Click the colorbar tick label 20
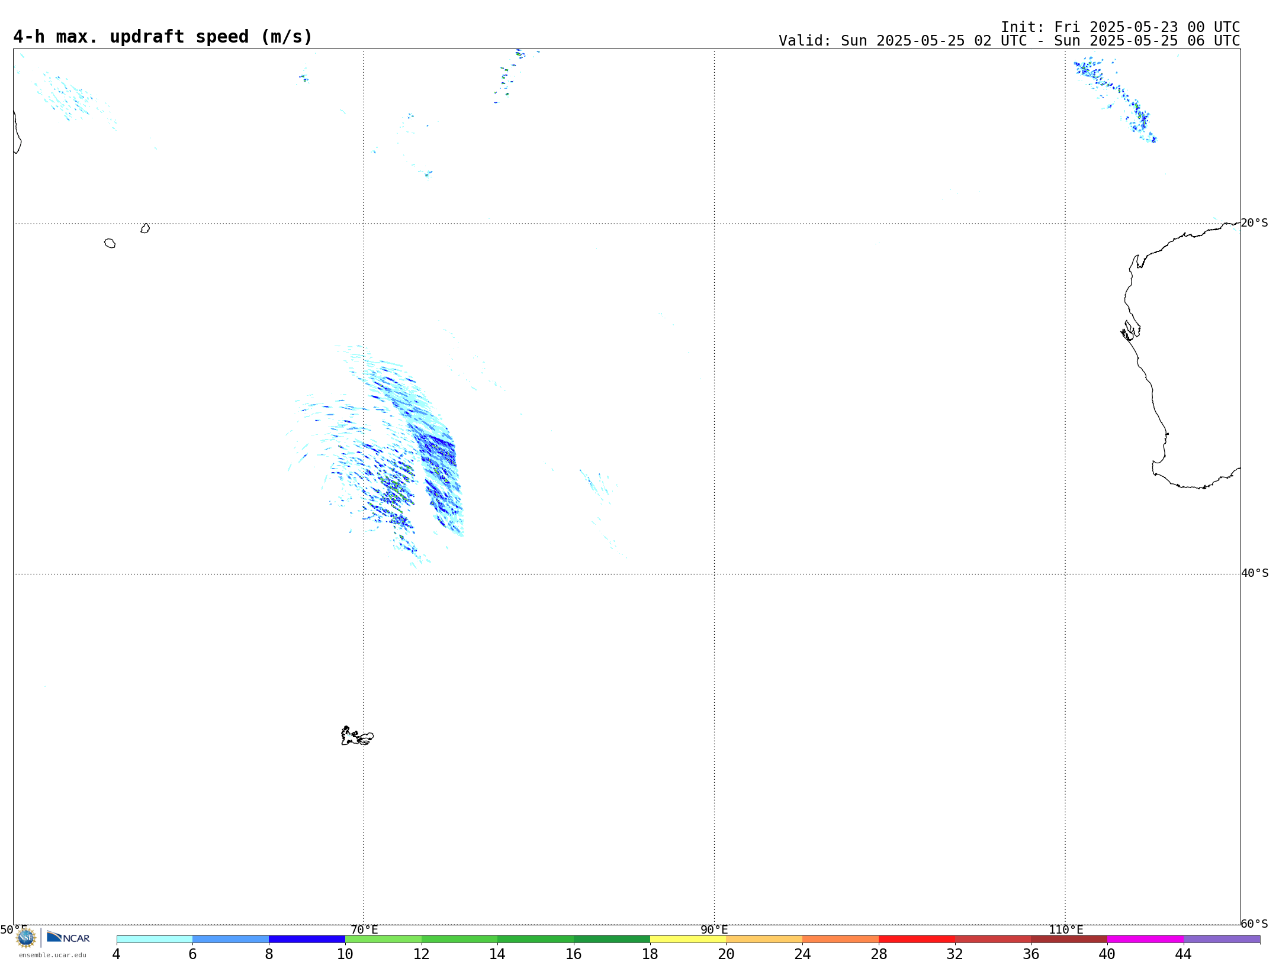1279x962 pixels. (727, 954)
